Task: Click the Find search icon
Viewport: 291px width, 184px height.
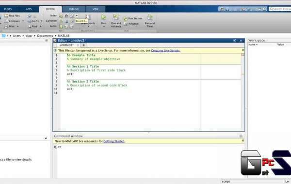Action: click(x=29, y=26)
